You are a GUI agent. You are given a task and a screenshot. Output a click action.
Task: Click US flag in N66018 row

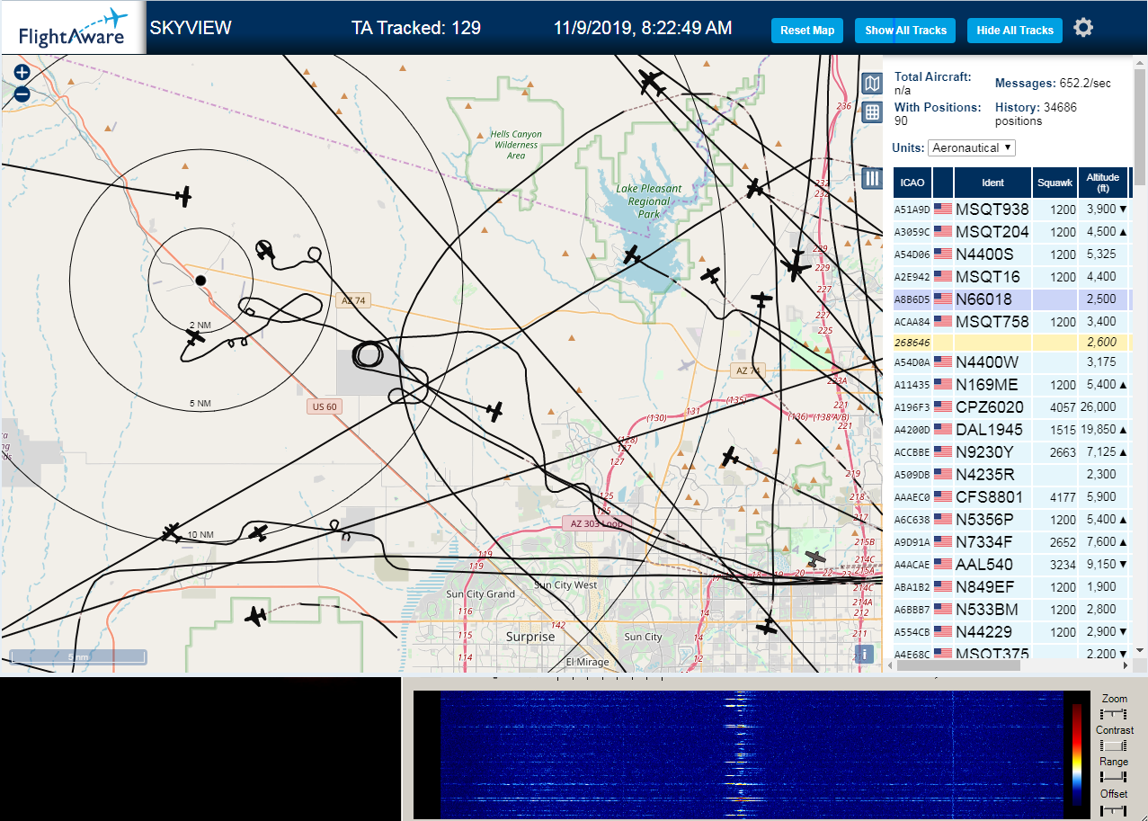943,299
